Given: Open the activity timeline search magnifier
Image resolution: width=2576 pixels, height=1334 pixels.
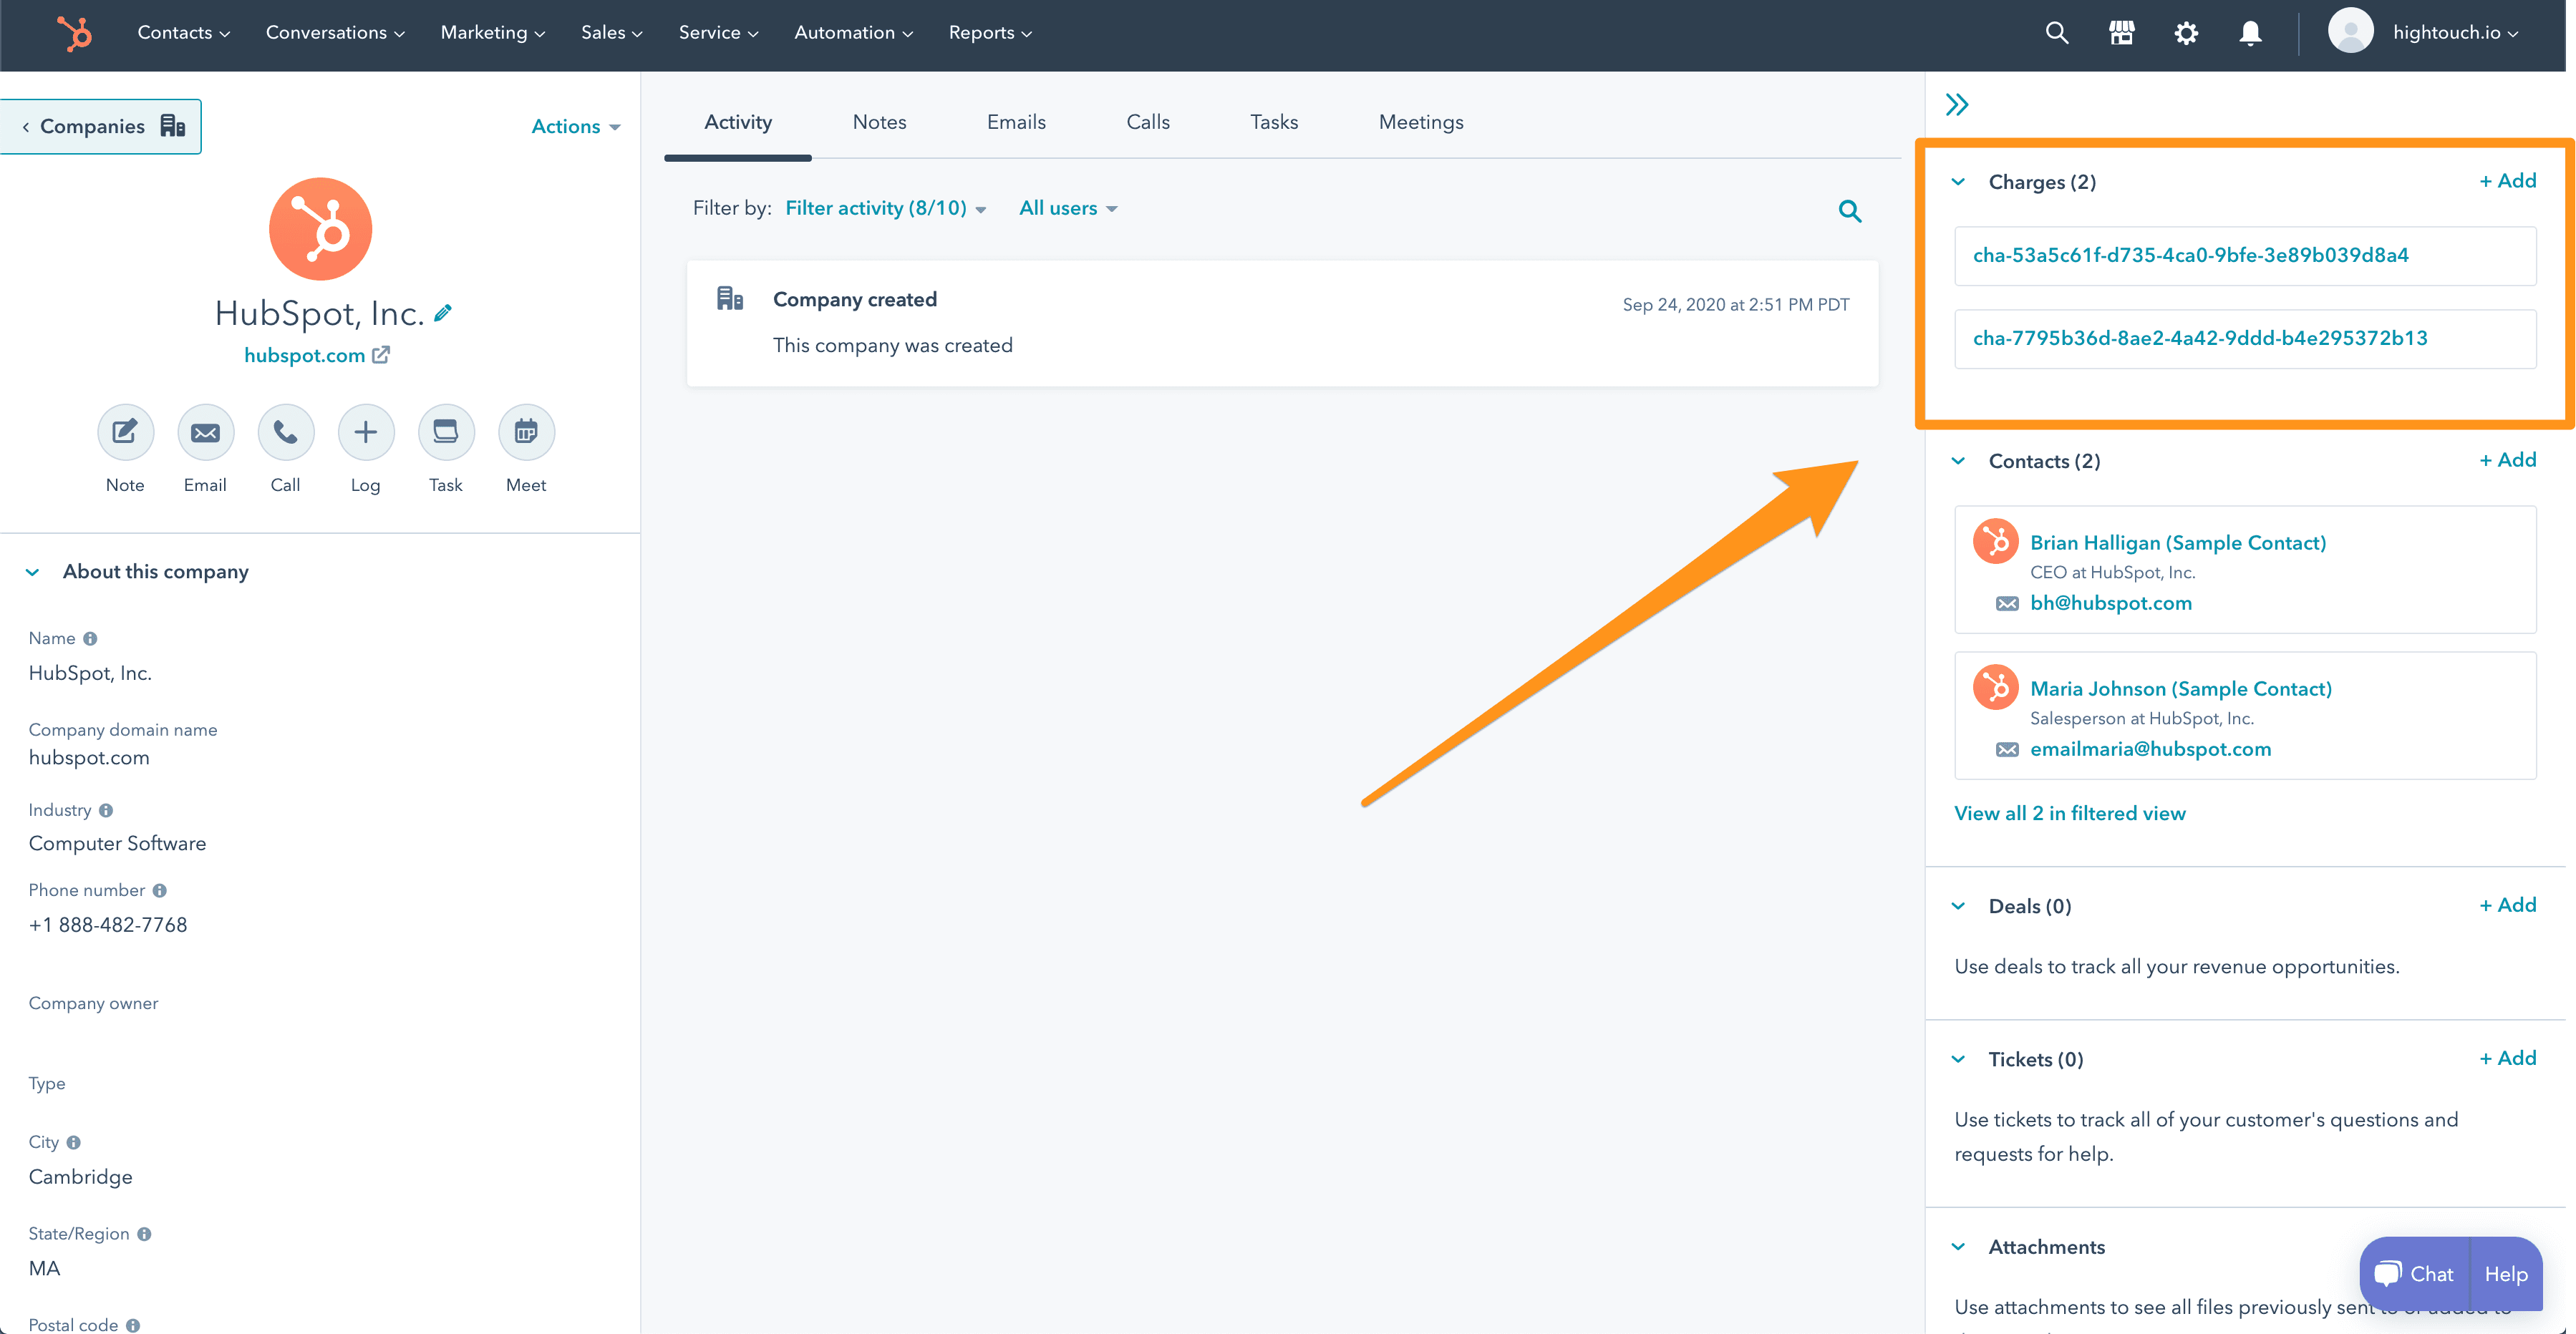Looking at the screenshot, I should (1850, 211).
